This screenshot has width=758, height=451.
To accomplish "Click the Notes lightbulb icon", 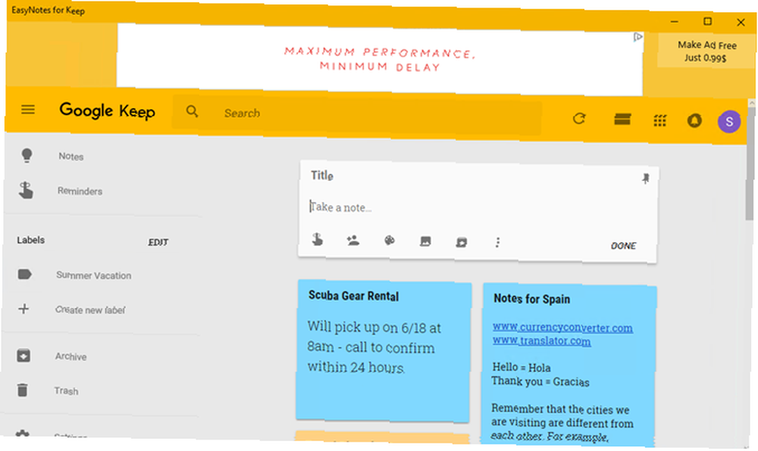I will [x=27, y=155].
